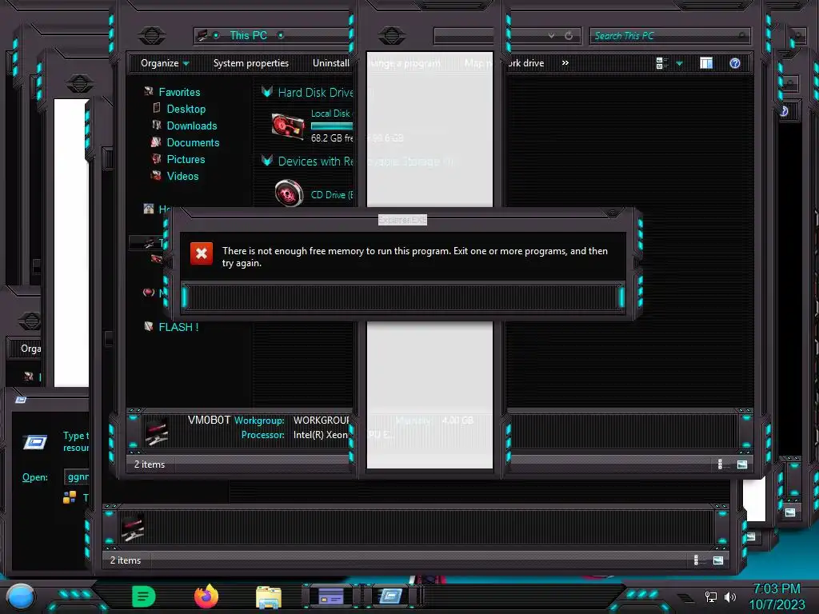Click the Uninstall toolbar command
The image size is (819, 614).
coord(330,63)
